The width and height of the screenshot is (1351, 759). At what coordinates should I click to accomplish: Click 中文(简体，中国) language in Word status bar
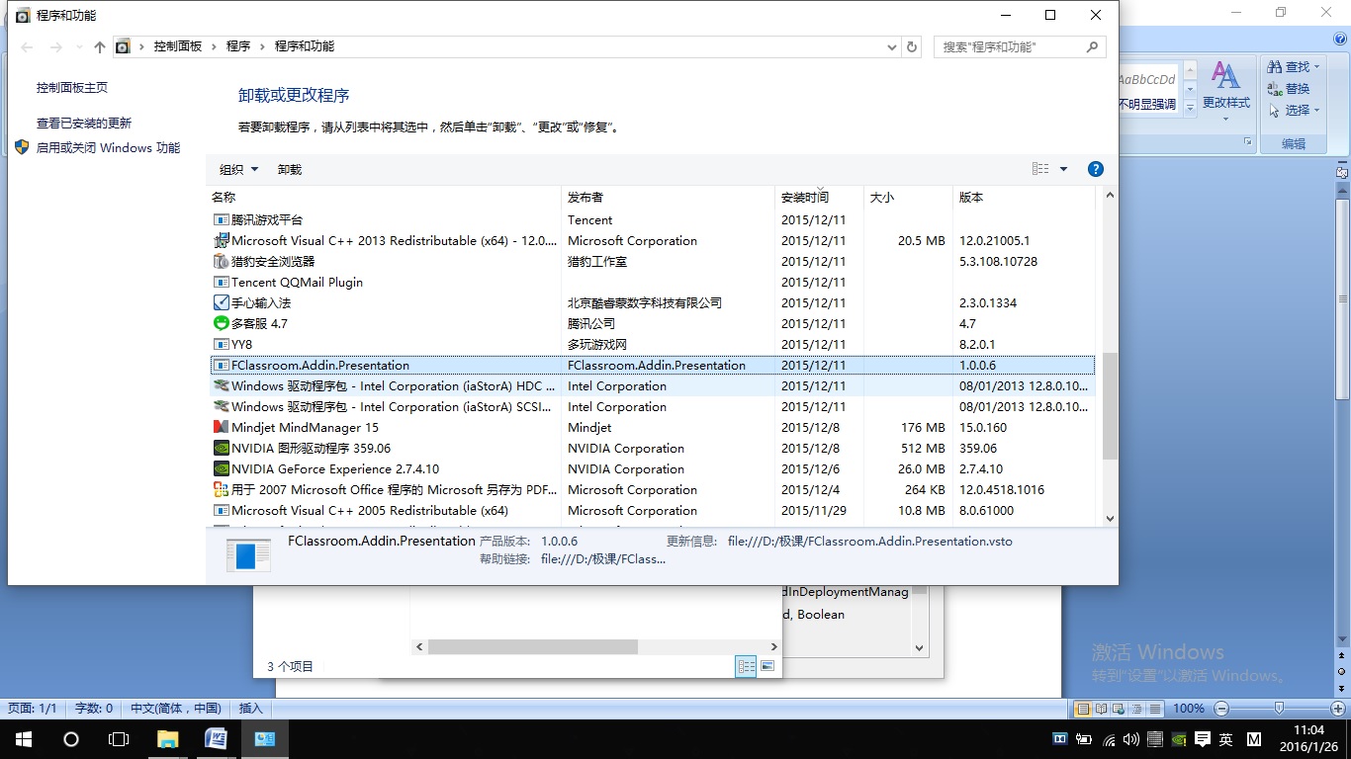[x=176, y=709]
